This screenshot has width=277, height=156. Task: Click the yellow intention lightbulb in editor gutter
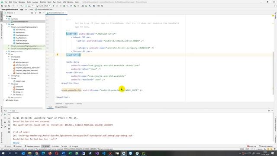[x=57, y=55]
